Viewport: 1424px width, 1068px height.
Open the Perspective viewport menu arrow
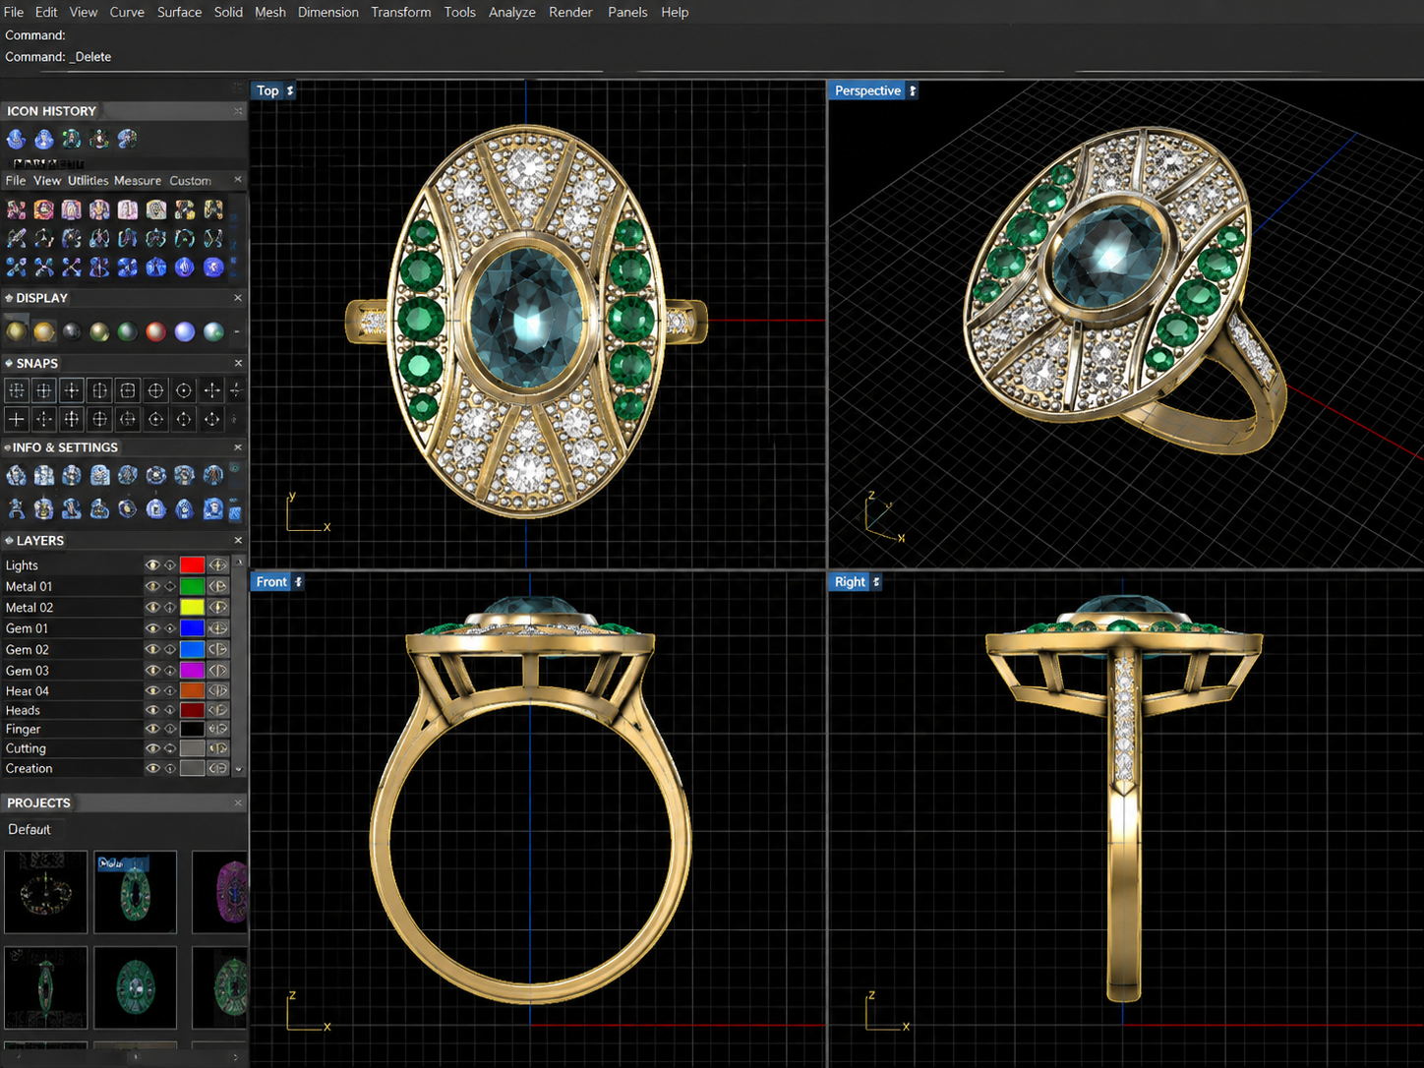pos(913,90)
